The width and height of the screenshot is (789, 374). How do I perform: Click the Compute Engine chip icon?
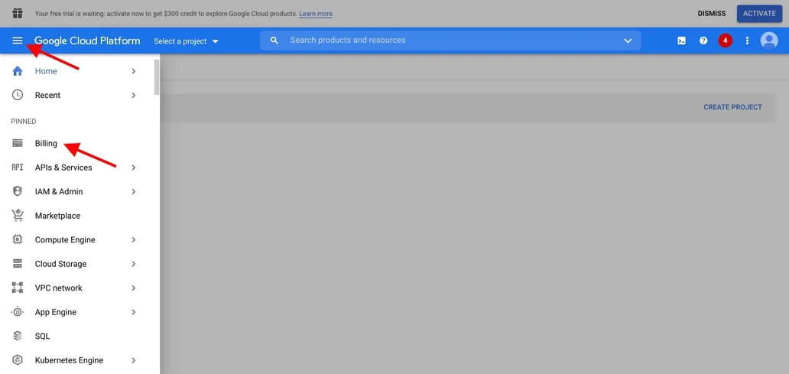(x=18, y=239)
